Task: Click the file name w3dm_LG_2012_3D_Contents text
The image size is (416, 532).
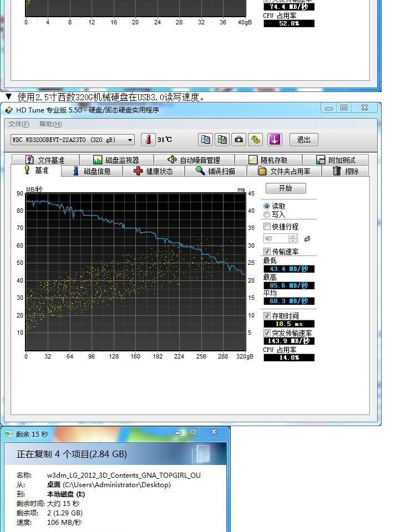Action: (124, 475)
